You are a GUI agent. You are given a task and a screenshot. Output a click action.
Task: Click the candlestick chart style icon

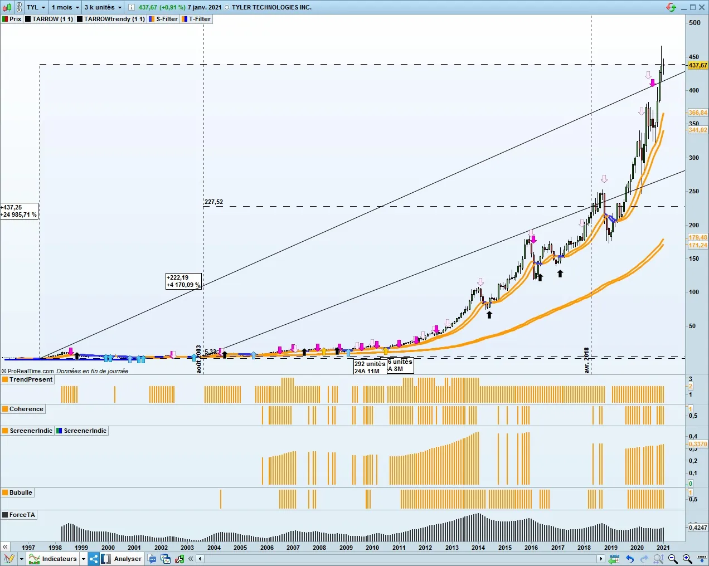pos(7,7)
